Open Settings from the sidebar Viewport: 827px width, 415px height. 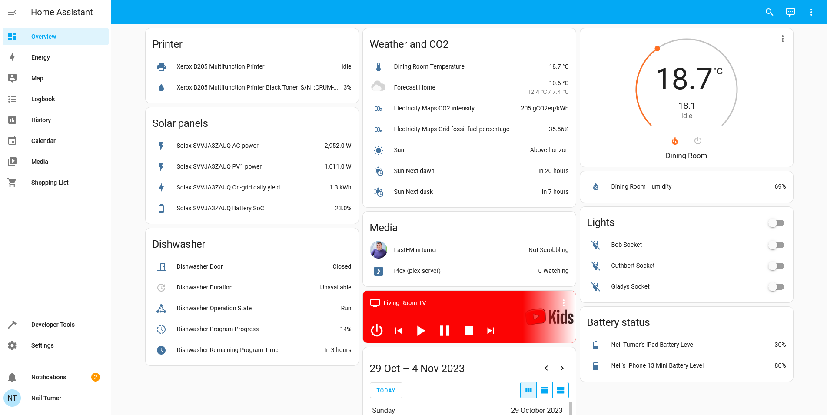(42, 345)
